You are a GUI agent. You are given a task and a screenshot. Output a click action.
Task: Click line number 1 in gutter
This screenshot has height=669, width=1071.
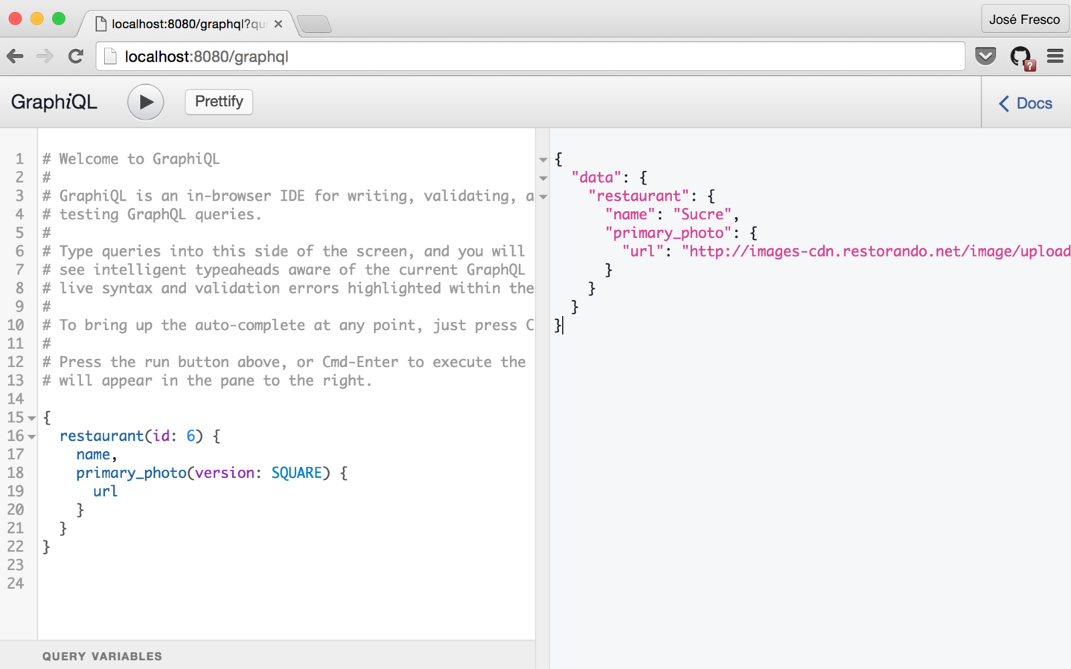(x=19, y=158)
